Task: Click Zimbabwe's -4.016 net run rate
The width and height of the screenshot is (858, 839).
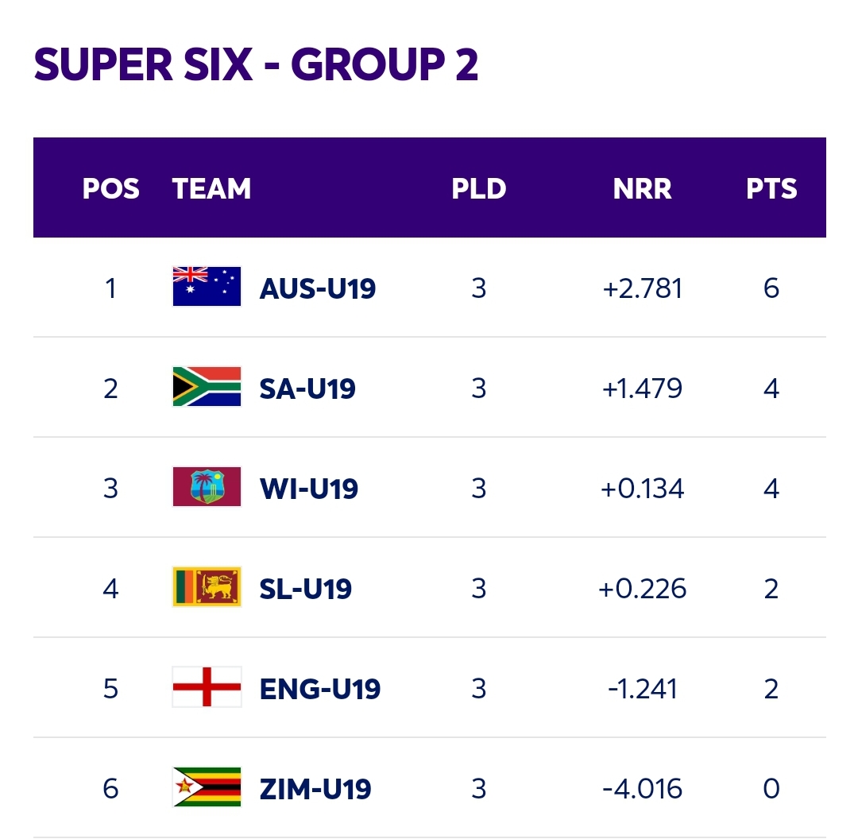Action: pos(643,789)
